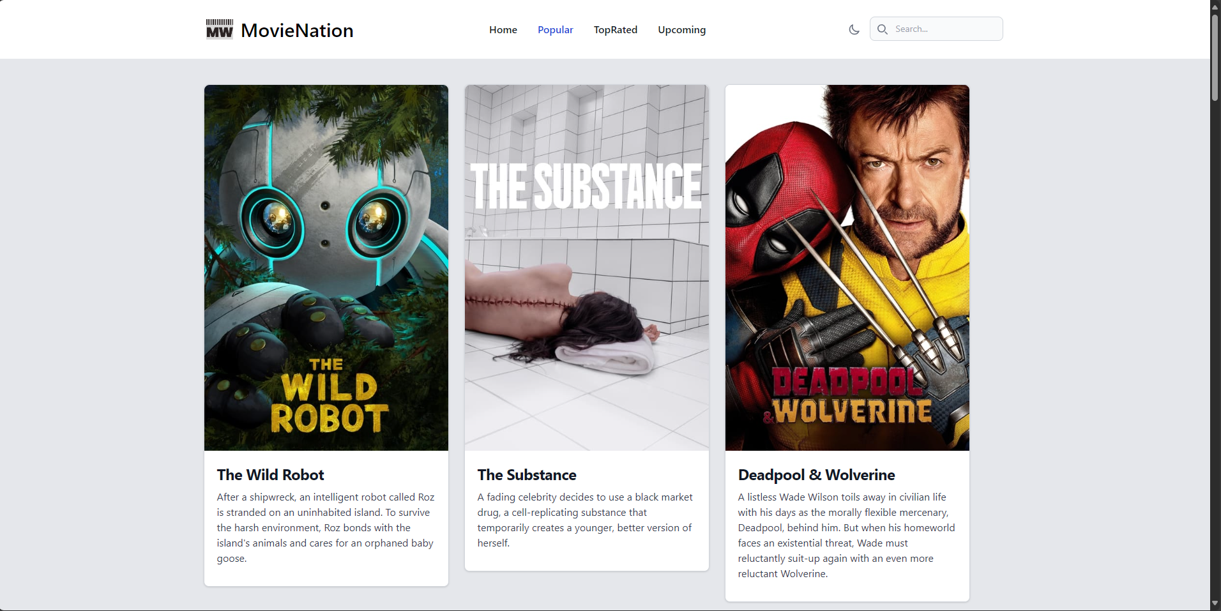Screen dimensions: 1221x611
Task: Click The Substance description text
Action: (x=586, y=520)
